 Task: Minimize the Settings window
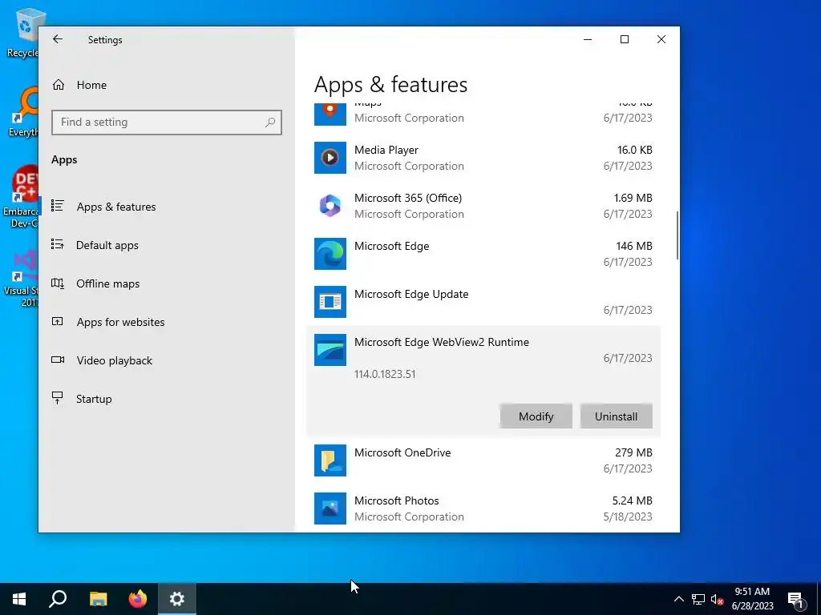click(588, 39)
